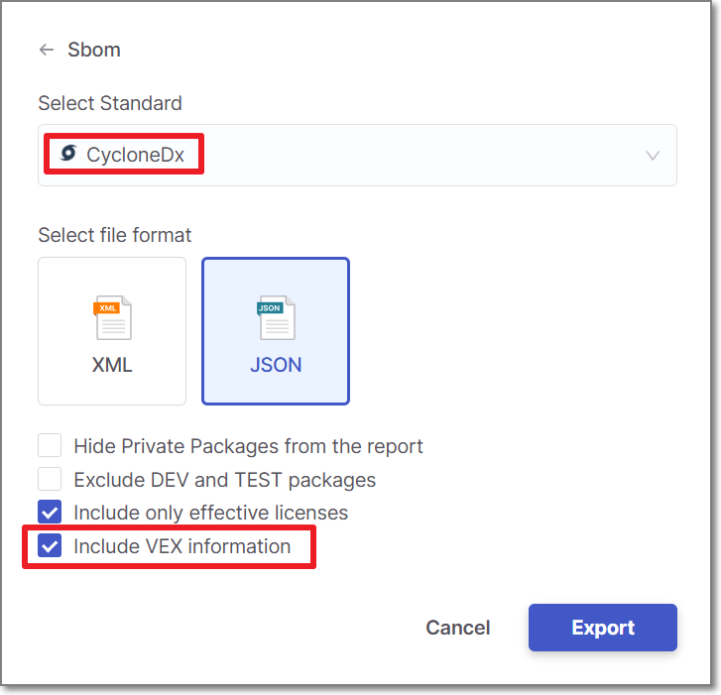Click the Sbom header title
This screenshot has width=721, height=695.
coord(94,50)
